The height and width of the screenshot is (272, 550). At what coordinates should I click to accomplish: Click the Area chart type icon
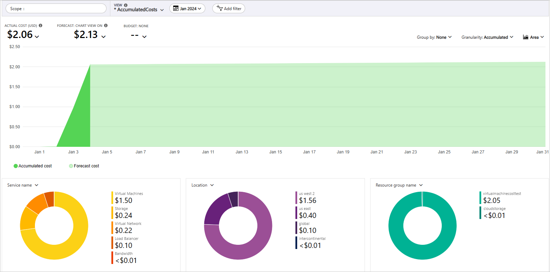coord(526,37)
